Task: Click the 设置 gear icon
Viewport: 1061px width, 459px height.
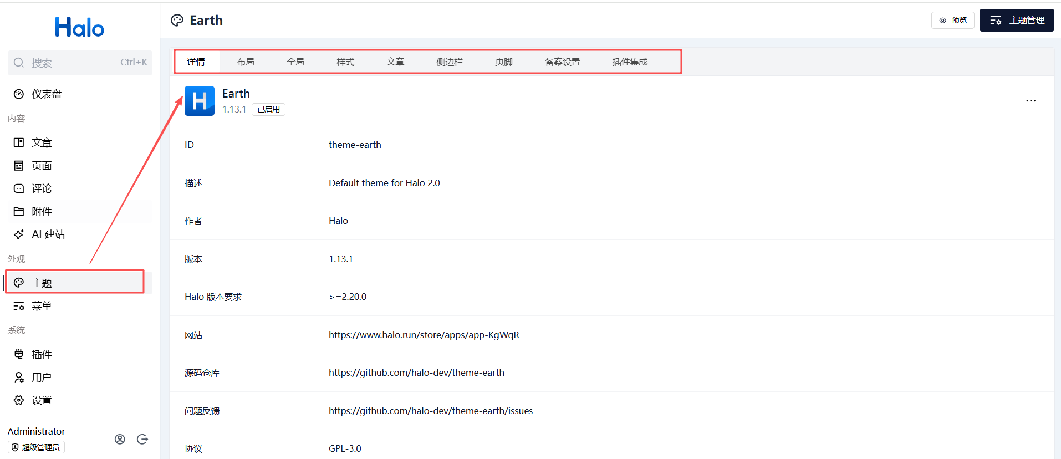Action: point(19,400)
